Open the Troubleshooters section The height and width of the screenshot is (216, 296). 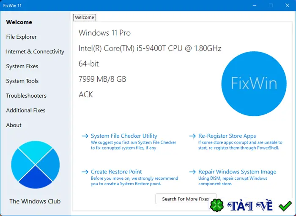click(x=26, y=96)
